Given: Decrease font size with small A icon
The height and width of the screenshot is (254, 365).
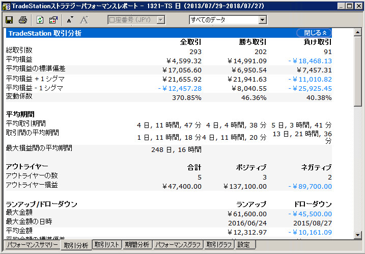Looking at the screenshot, I should 70,20.
